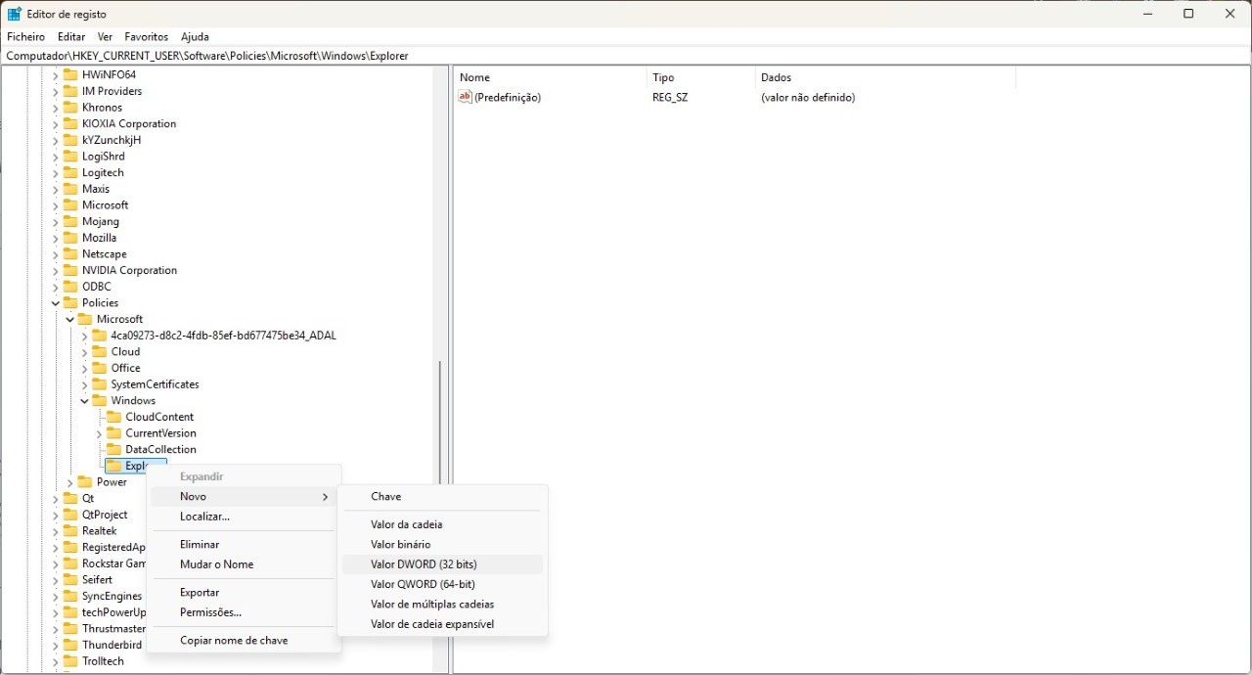
Task: Open the Favoritos menu
Action: click(x=146, y=36)
